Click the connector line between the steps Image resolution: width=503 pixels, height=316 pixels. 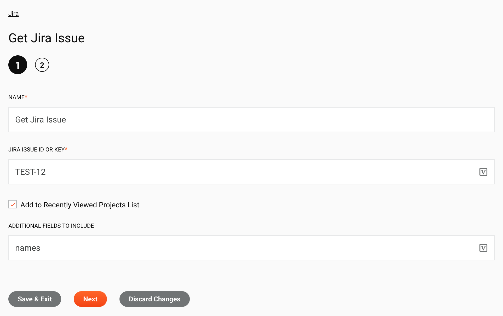[31, 65]
